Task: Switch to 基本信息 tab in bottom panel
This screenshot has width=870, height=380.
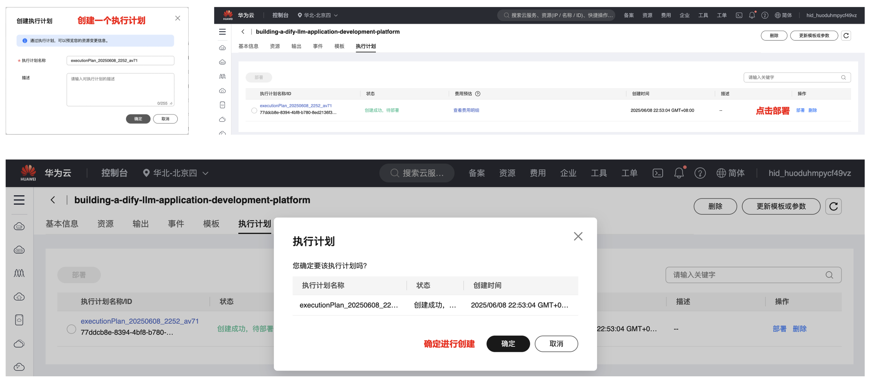Action: click(62, 224)
